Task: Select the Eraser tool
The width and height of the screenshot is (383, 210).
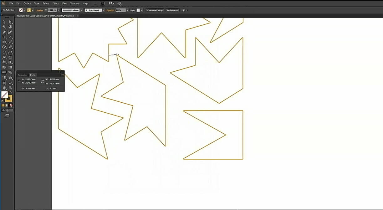Action: click(10, 47)
